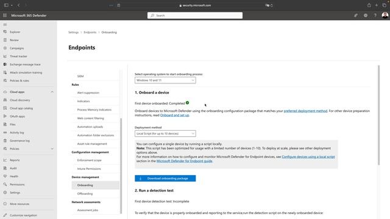This screenshot has height=219, width=390.
Task: Select the OAuth apps icon
Action: tap(5, 116)
